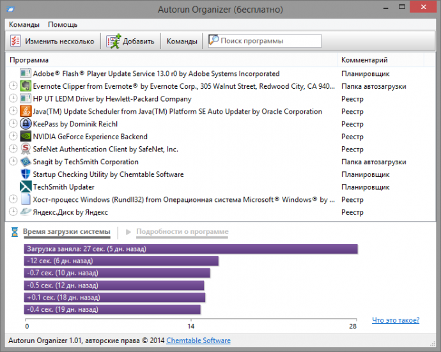This screenshot has height=352, width=441.
Task: Select the SafeNet Authentication Client icon
Action: 26,149
